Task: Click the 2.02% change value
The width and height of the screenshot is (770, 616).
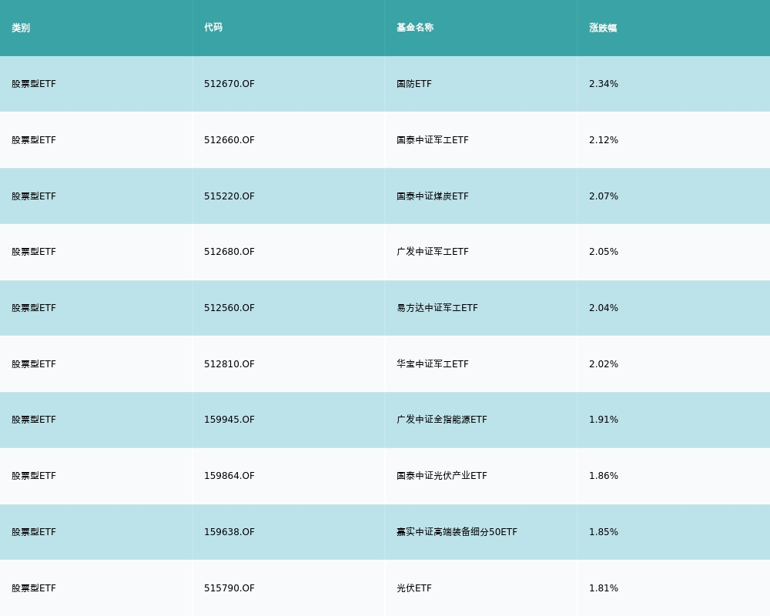Action: click(x=604, y=364)
